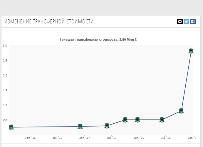Click the 2,5 y-axis value label
203x147 pixels.
click(x=5, y=60)
